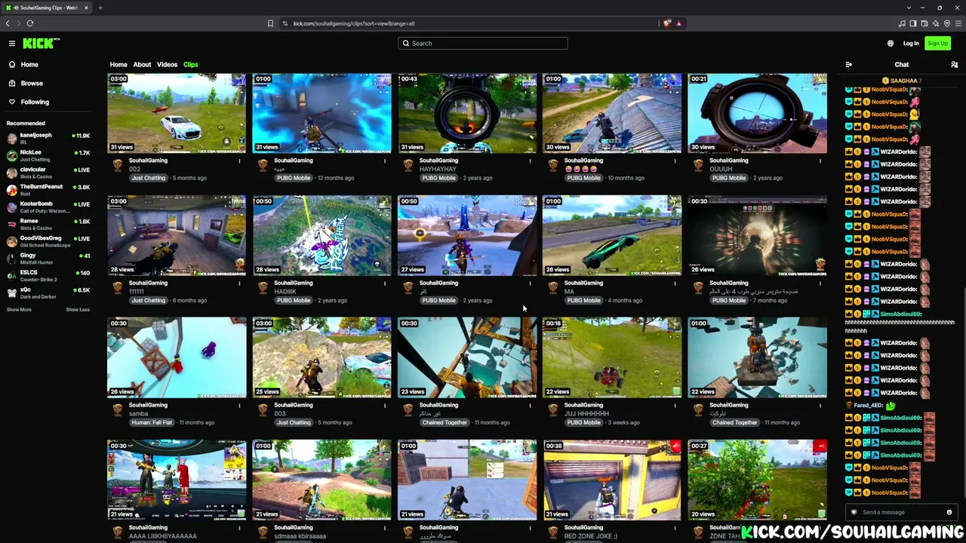Switch to the channel Home tab
The image size is (966, 543).
[x=118, y=65]
